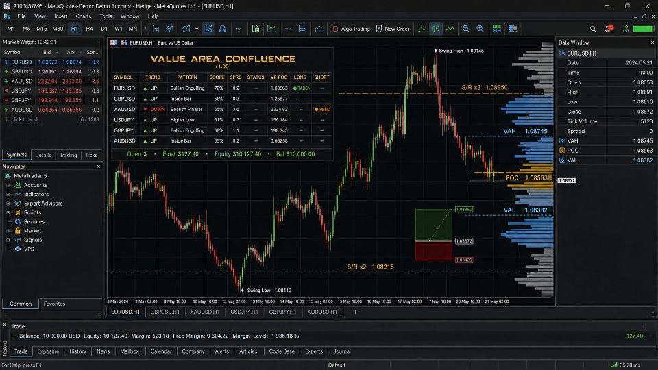Image resolution: width=658 pixels, height=370 pixels.
Task: Click the connection speed bars icon in status bar
Action: 614,365
